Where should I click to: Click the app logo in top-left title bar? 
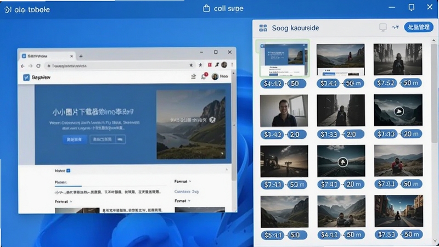8,9
